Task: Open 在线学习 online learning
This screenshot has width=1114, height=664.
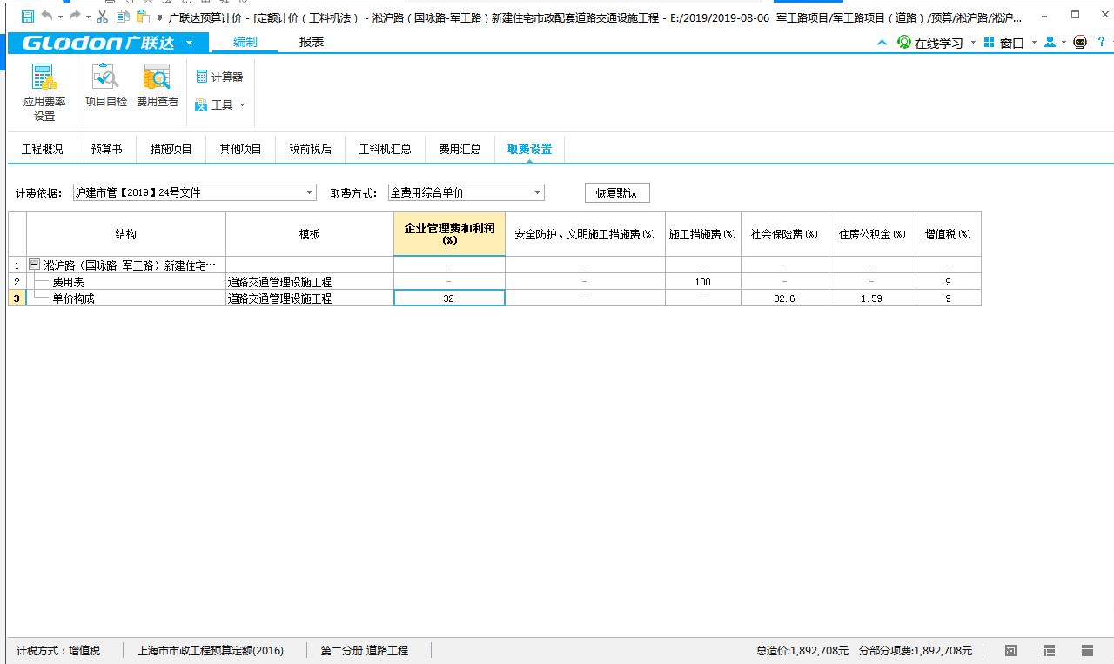Action: coord(930,43)
